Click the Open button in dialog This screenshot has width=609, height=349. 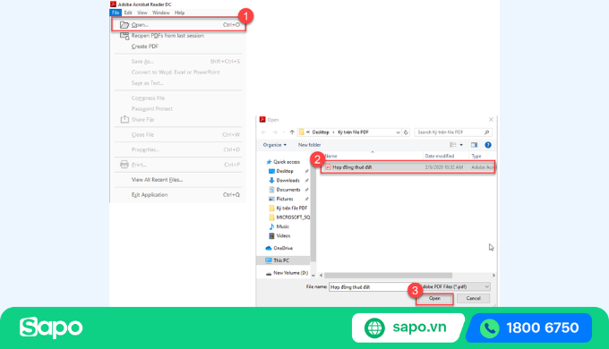pyautogui.click(x=434, y=299)
